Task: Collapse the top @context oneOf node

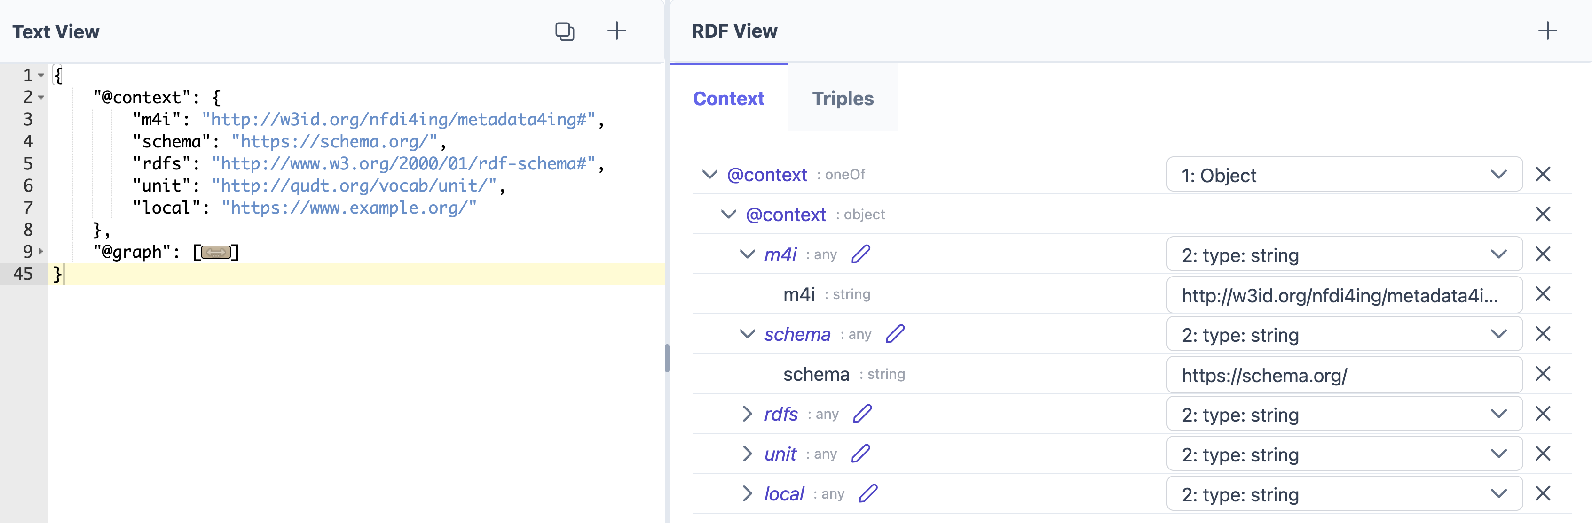Action: pyautogui.click(x=710, y=175)
